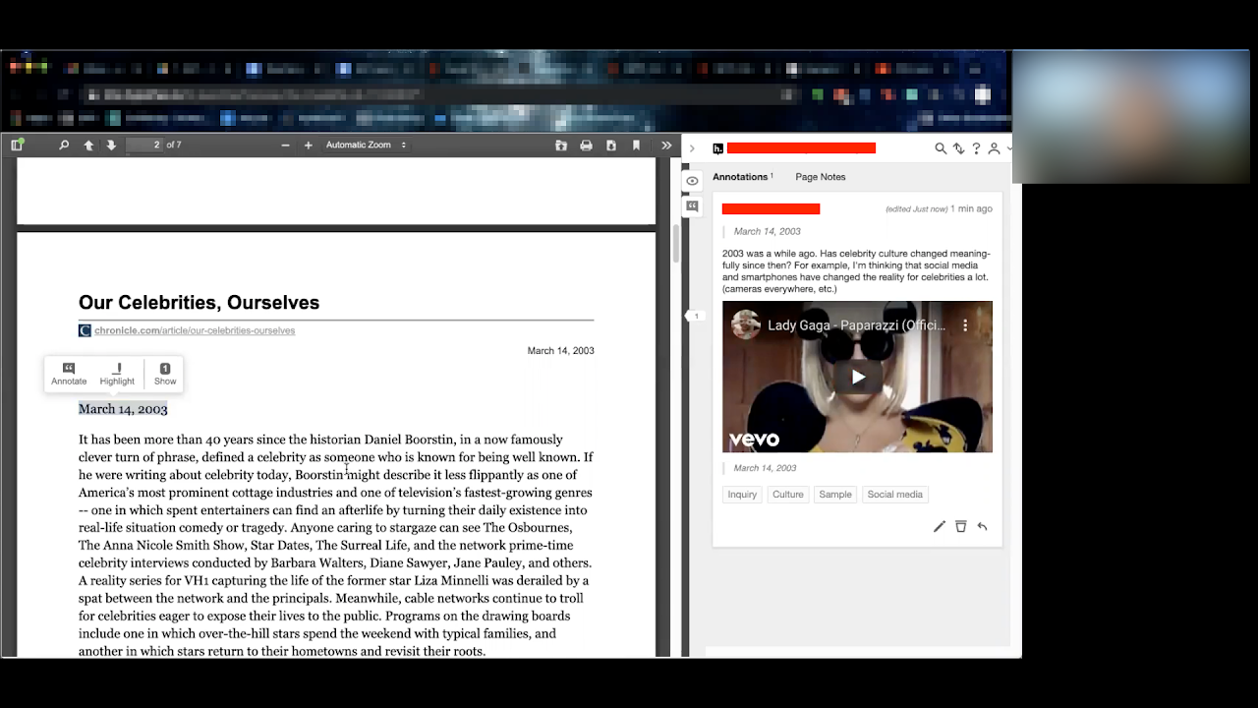Click the Lady Gaga video title link
1258x708 pixels.
point(856,325)
